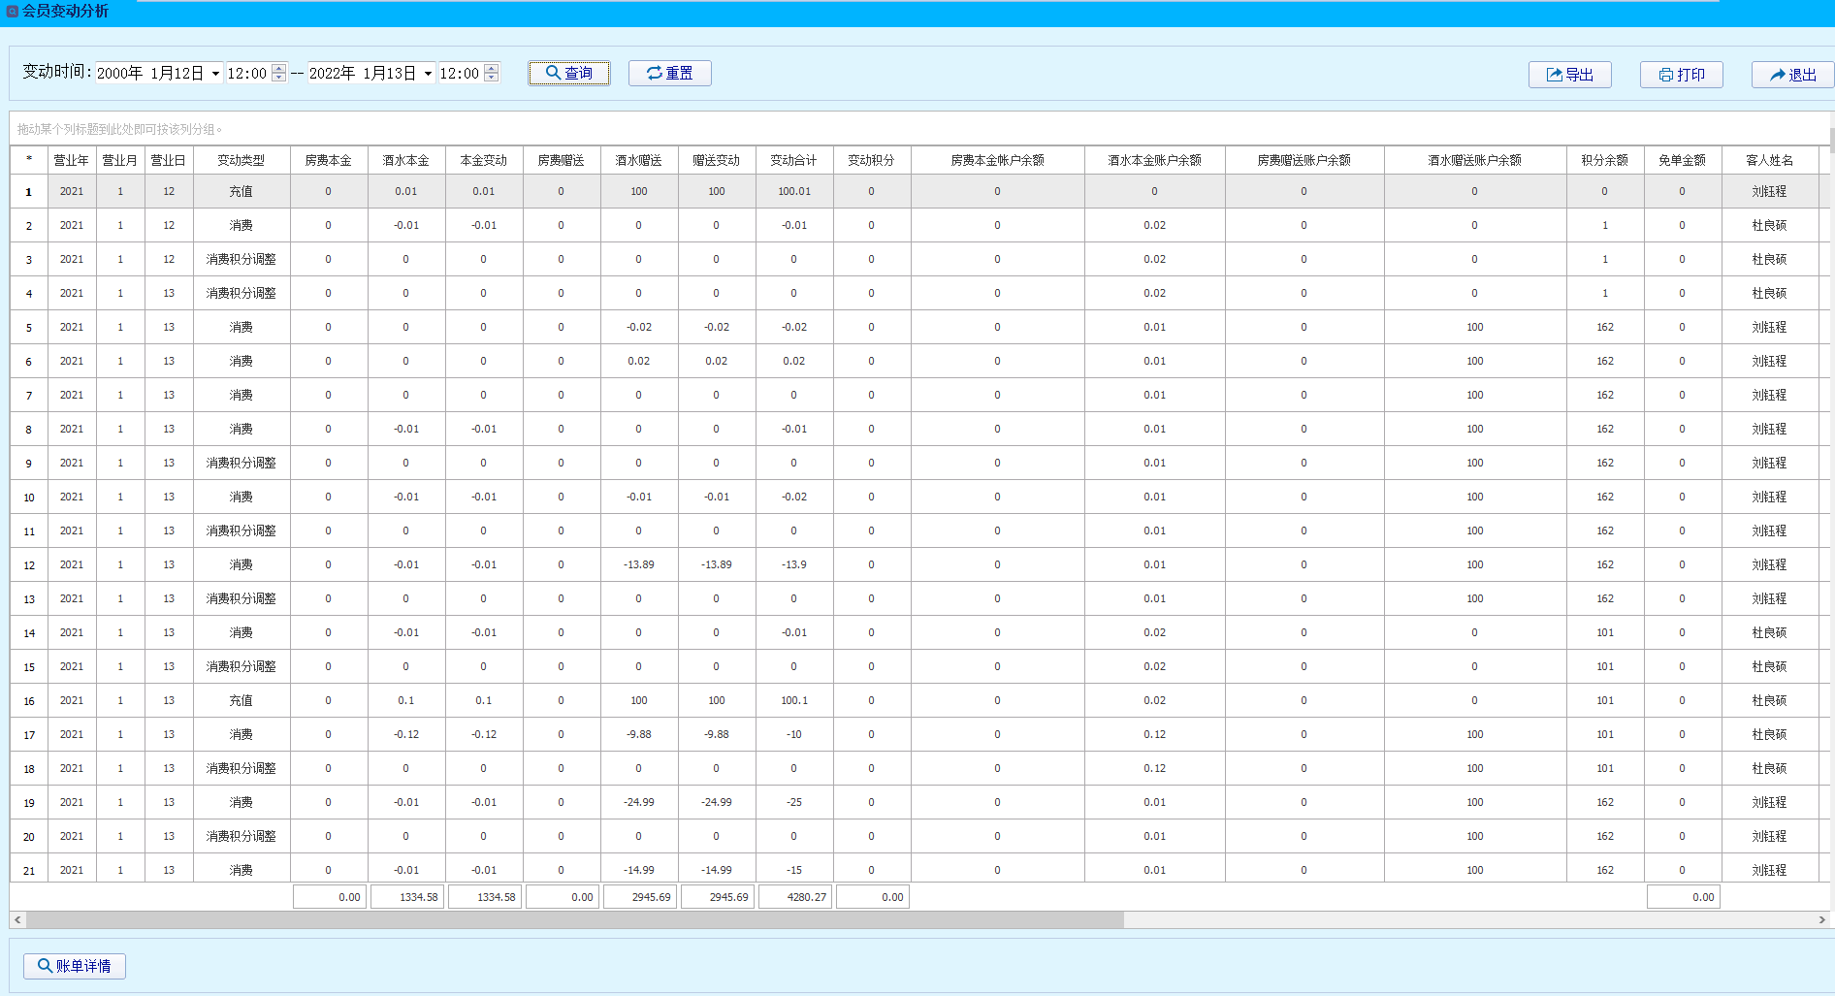Sort by 变动合计 column header
Viewport: 1835px width, 996px height.
tap(794, 160)
